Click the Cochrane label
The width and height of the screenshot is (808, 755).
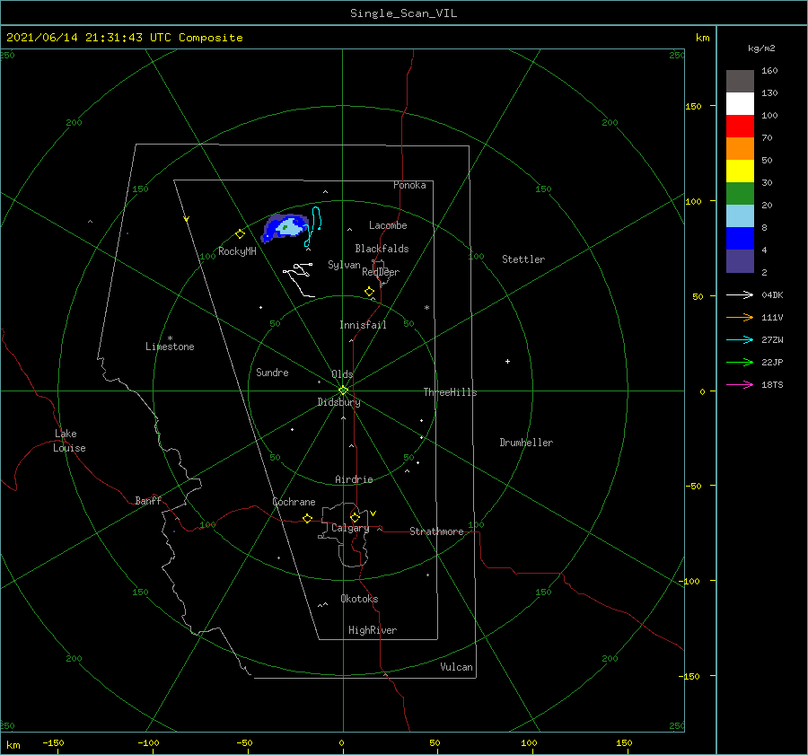(294, 502)
